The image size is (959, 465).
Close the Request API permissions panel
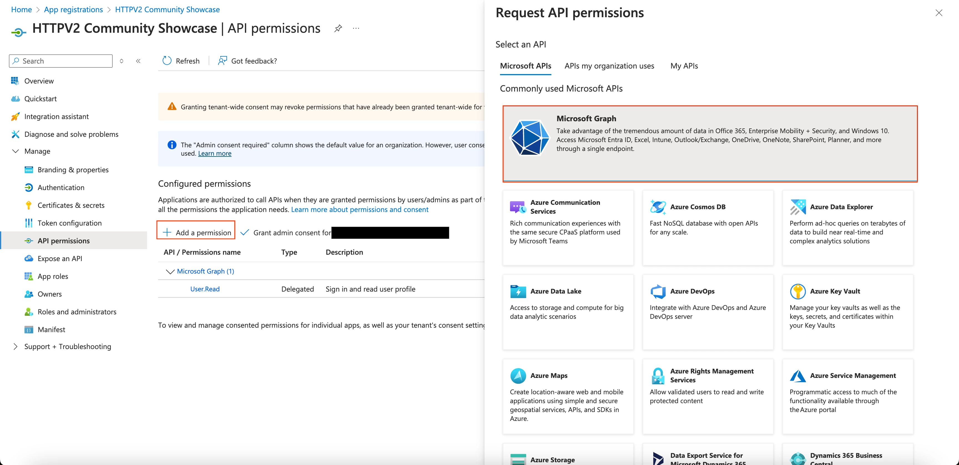point(938,13)
